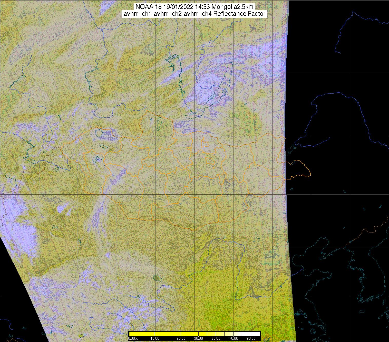
Task: Click the 50.00 label on the color scale
Action: point(216,339)
